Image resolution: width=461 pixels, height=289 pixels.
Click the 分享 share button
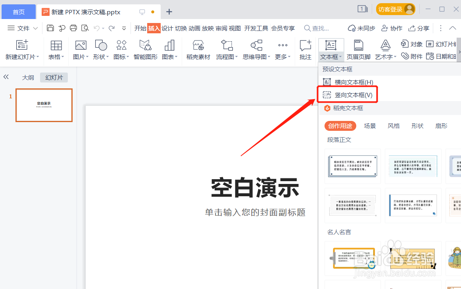tap(419, 28)
